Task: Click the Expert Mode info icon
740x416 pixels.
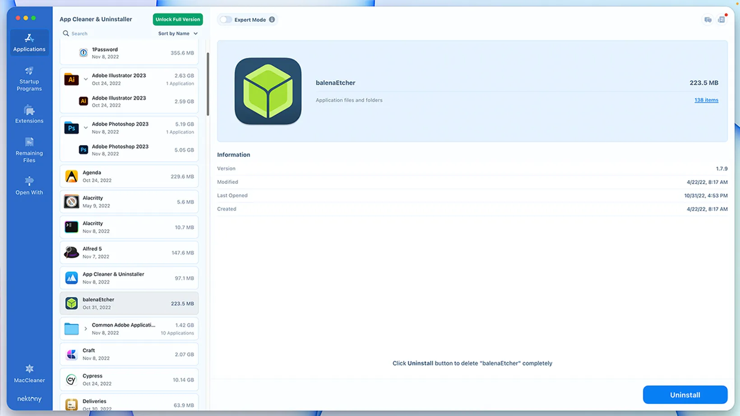Action: click(x=272, y=19)
